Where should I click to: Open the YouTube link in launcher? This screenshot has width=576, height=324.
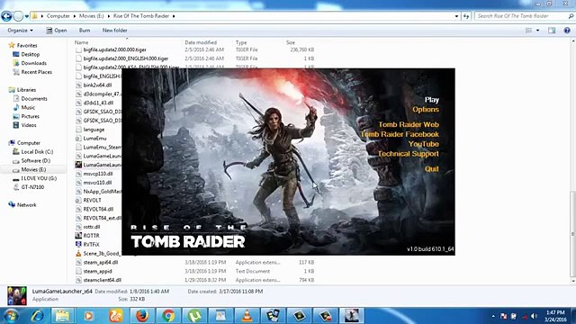point(424,144)
